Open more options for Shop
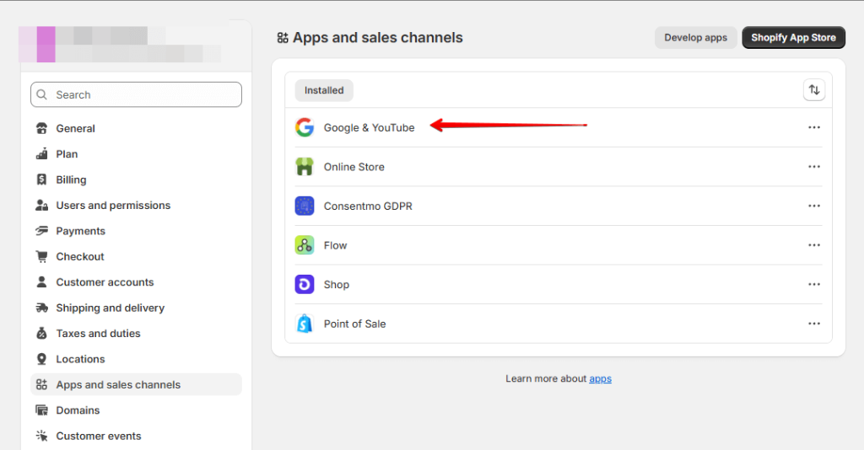 click(814, 285)
